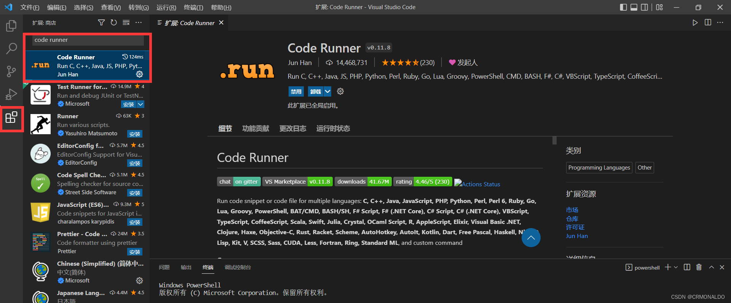This screenshot has height=303, width=731.
Task: Click the Jun Han resource link
Action: point(577,236)
